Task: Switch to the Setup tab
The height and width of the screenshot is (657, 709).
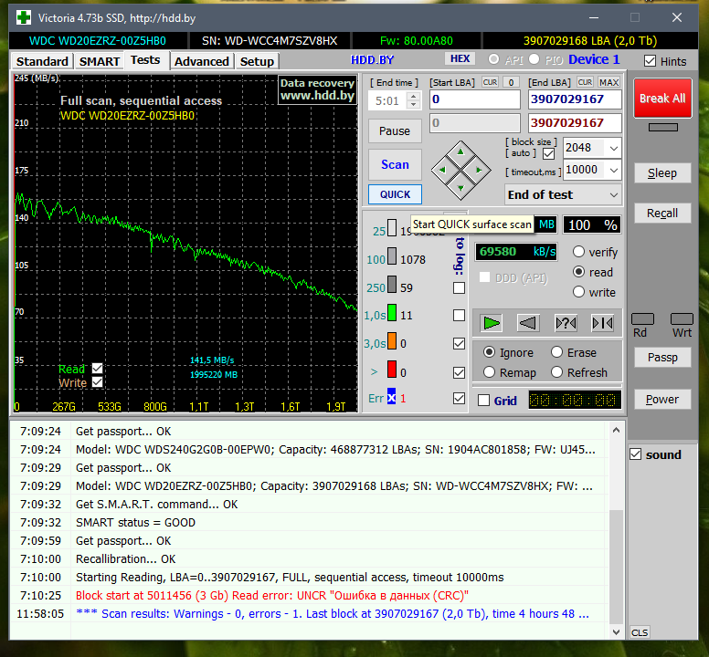Action: [257, 61]
